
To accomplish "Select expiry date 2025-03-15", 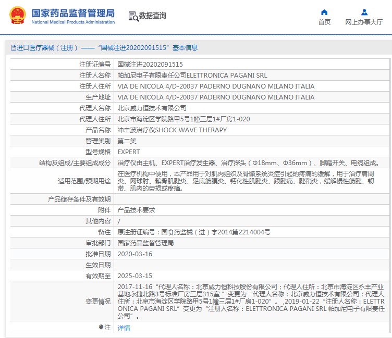I will coord(135,276).
